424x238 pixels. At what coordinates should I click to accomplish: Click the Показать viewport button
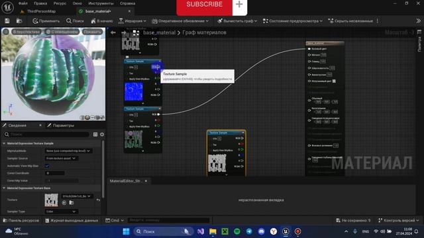92,32
